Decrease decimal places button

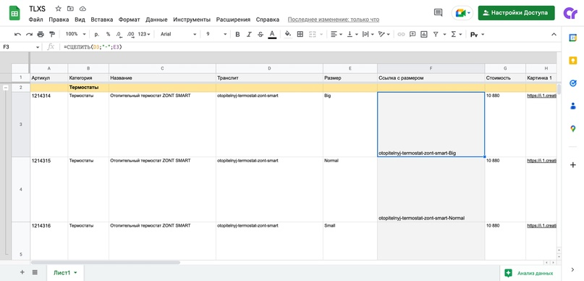pyautogui.click(x=119, y=34)
